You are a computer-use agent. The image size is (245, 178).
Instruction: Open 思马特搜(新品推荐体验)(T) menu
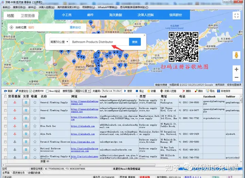[x=134, y=7]
